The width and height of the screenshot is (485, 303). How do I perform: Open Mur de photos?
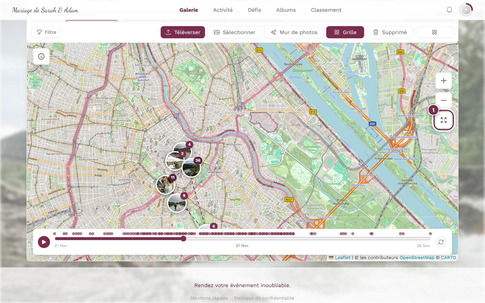point(294,32)
